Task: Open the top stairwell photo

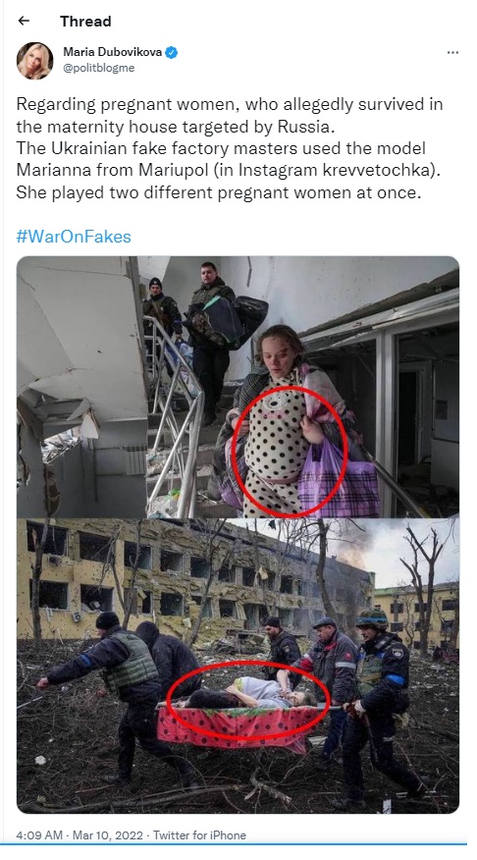Action: pos(238,387)
